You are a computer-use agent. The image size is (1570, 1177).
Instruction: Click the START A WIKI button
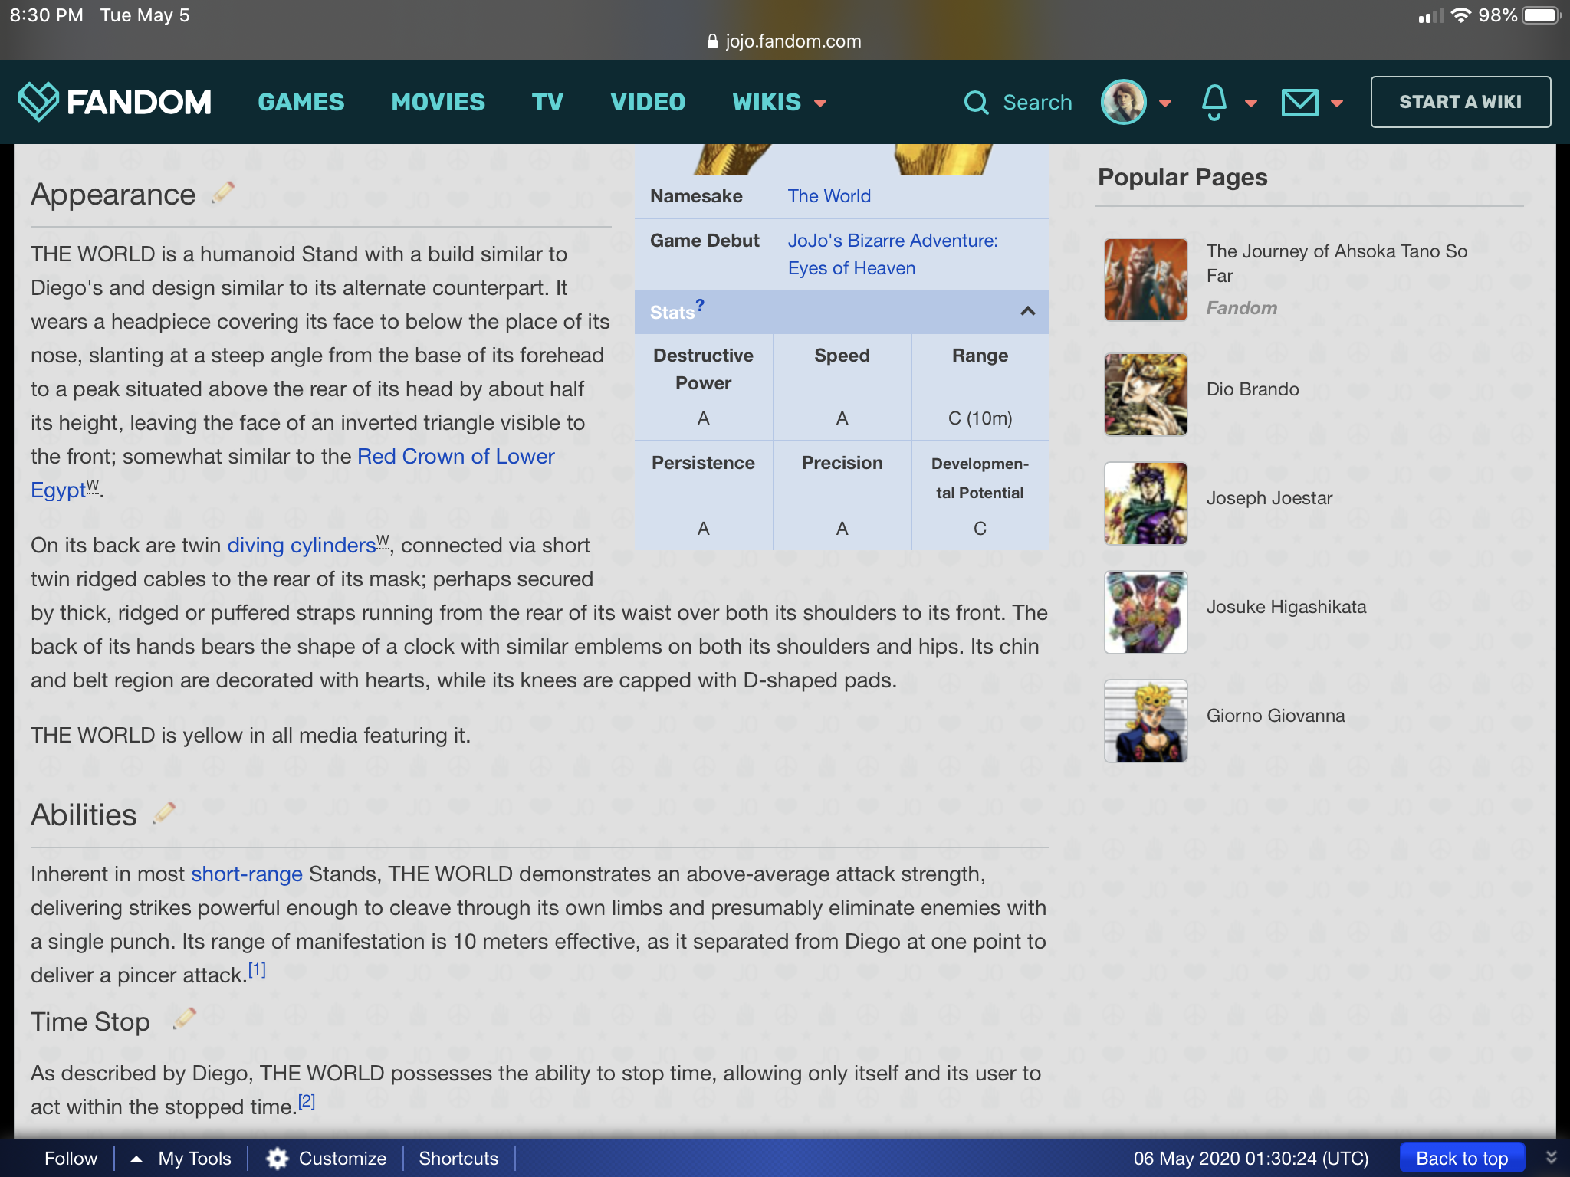tap(1460, 102)
